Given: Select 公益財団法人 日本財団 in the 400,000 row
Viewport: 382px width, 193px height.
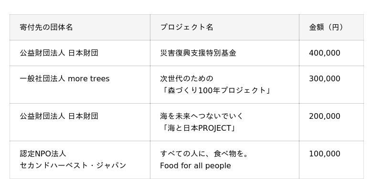Looking at the screenshot, I should point(59,53).
